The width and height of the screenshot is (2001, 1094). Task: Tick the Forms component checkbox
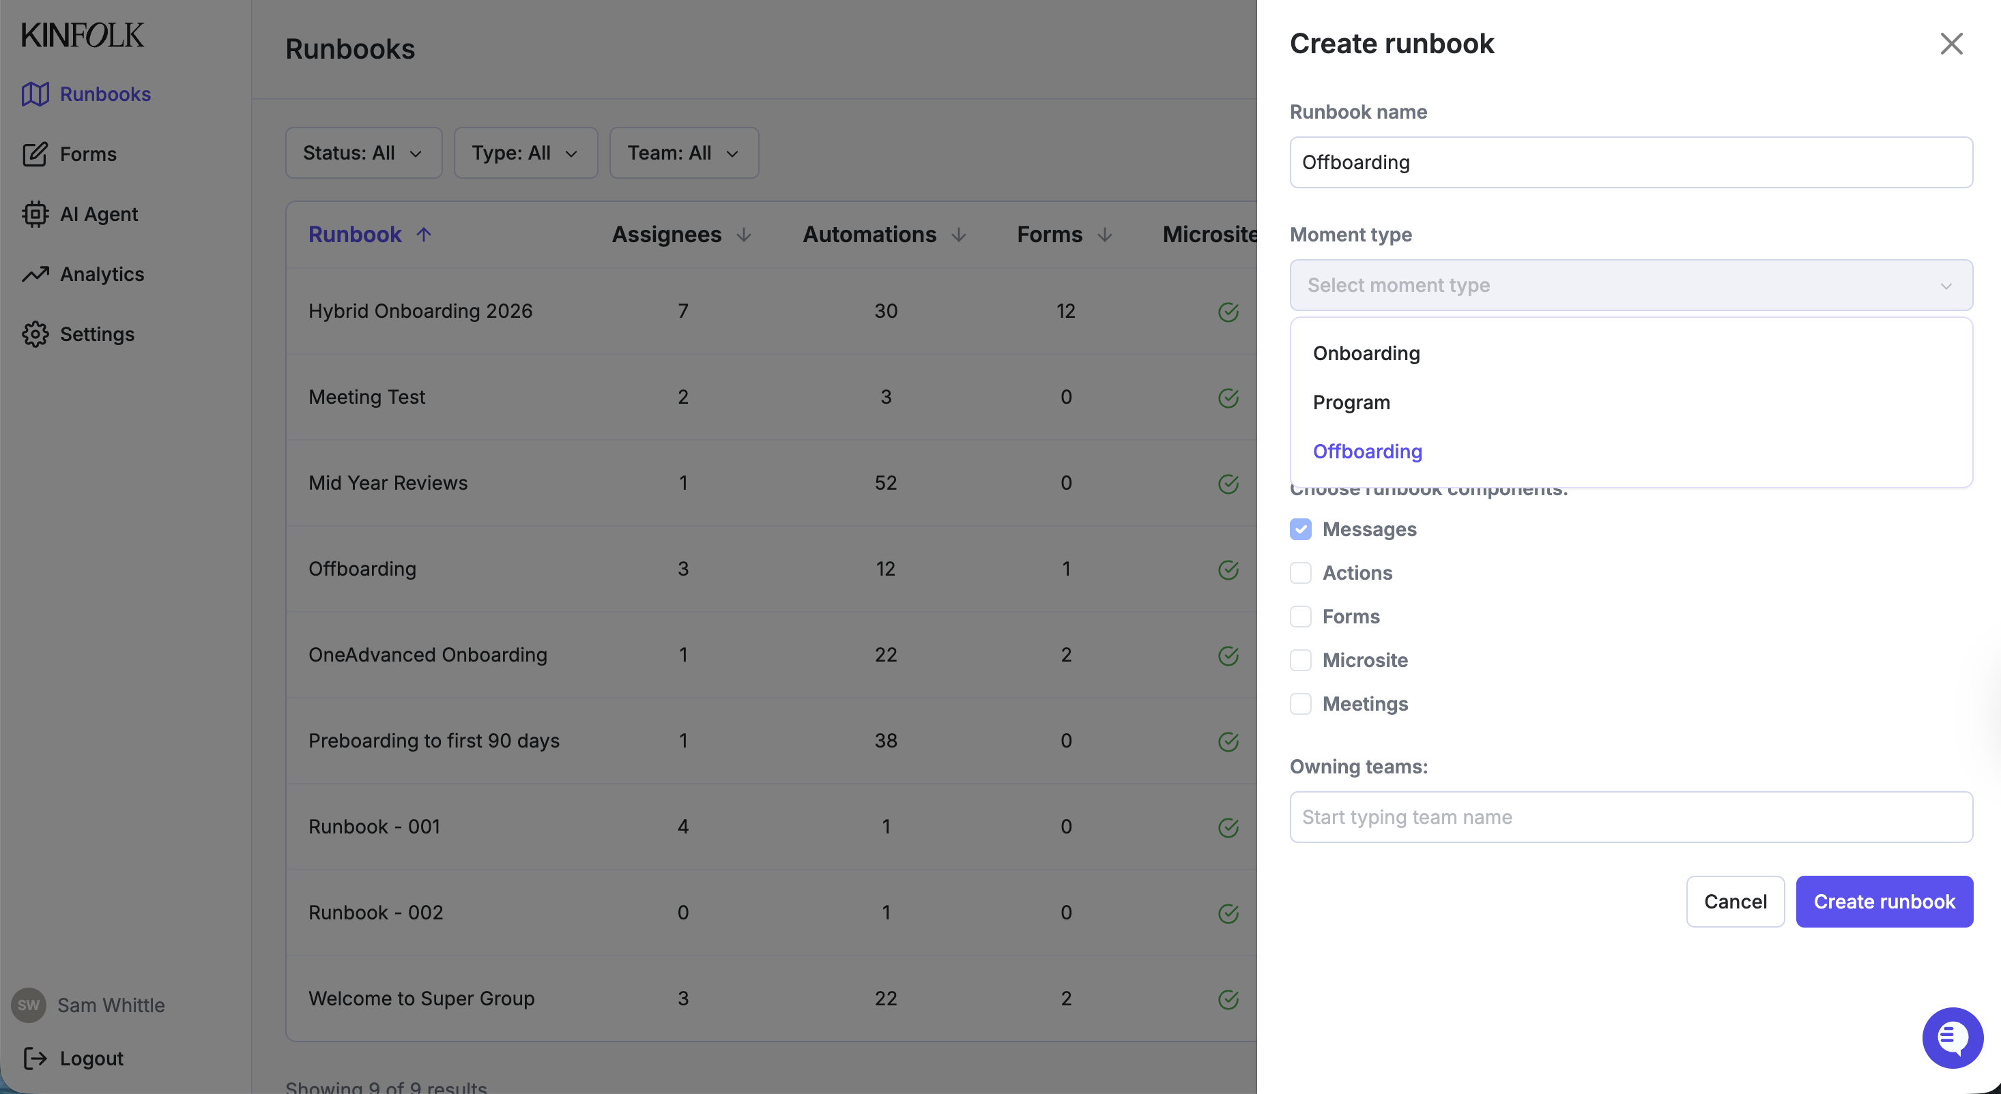(1300, 617)
